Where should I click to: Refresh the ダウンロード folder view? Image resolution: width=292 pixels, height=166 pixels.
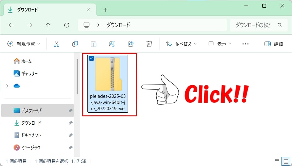(66, 25)
